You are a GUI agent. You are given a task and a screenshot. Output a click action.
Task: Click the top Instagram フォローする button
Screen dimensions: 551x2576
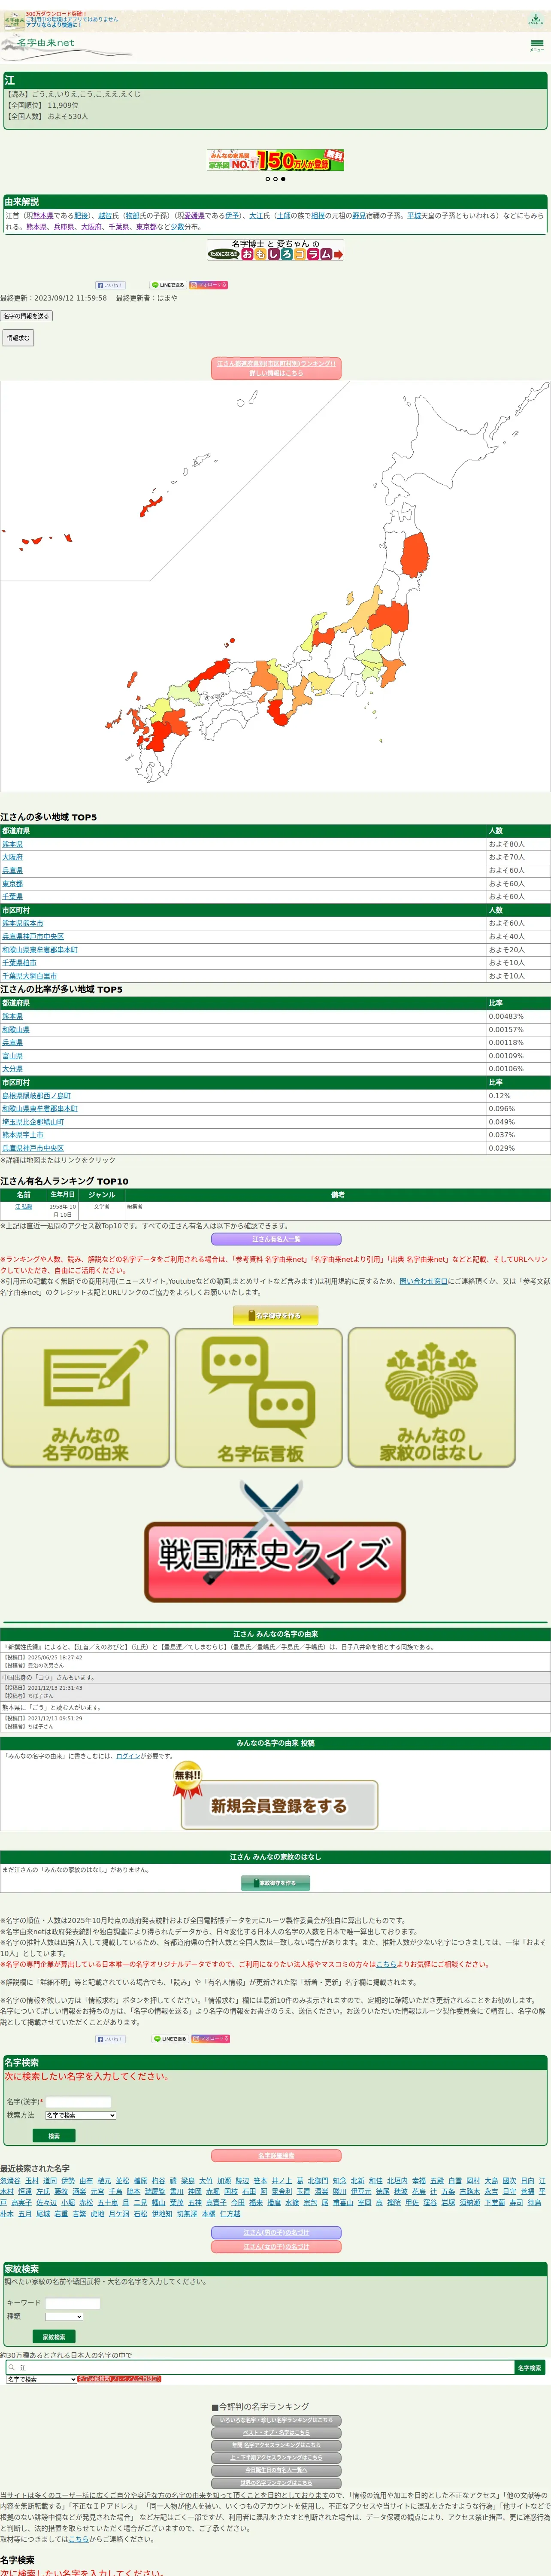coord(209,285)
